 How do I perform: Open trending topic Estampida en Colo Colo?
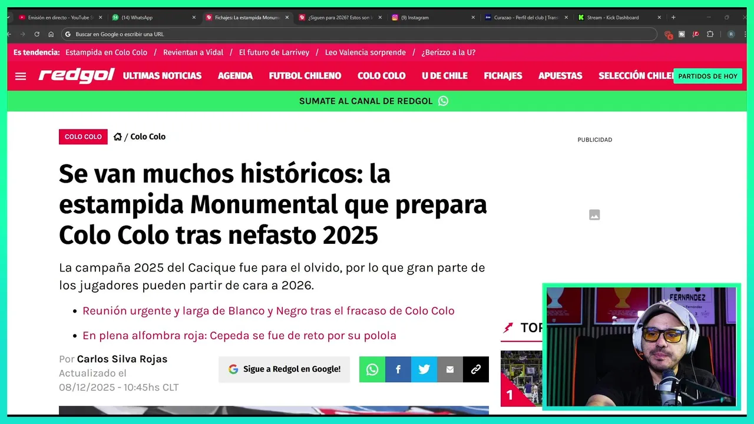click(106, 52)
